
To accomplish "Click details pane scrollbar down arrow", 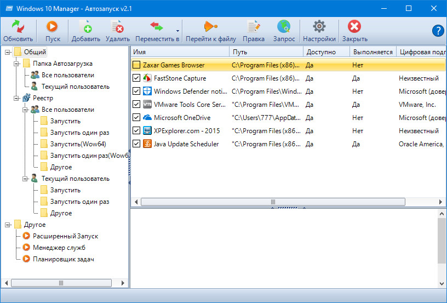I will pos(442,284).
